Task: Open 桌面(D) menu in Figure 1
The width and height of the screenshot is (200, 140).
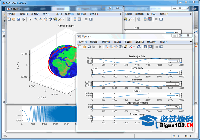Action: coord(69,14)
